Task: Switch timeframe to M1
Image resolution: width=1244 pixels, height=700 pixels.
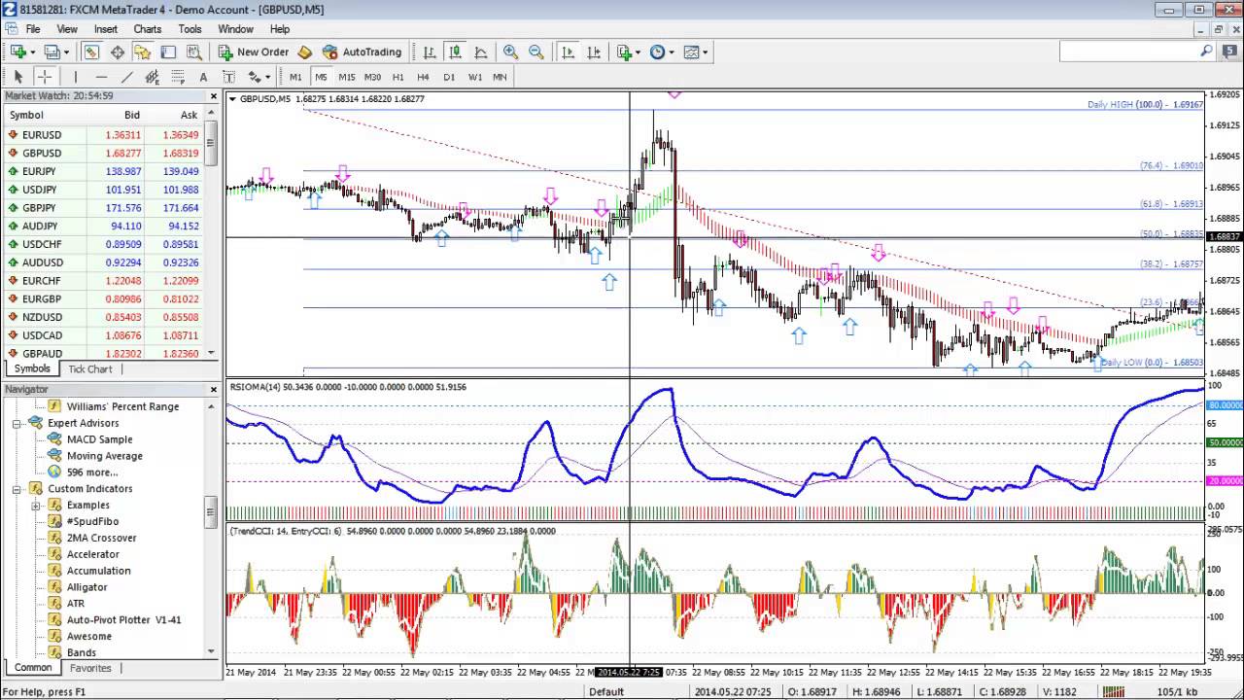Action: point(295,77)
